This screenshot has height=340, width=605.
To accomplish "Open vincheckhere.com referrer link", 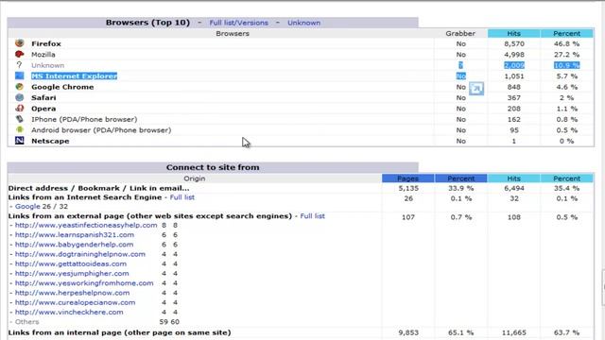I will click(x=69, y=312).
